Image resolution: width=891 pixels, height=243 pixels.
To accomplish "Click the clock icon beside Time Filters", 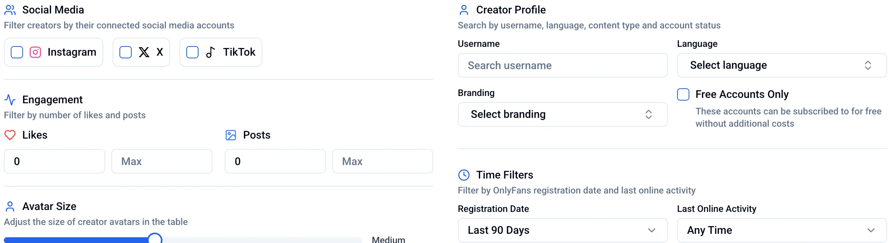I will [x=464, y=175].
